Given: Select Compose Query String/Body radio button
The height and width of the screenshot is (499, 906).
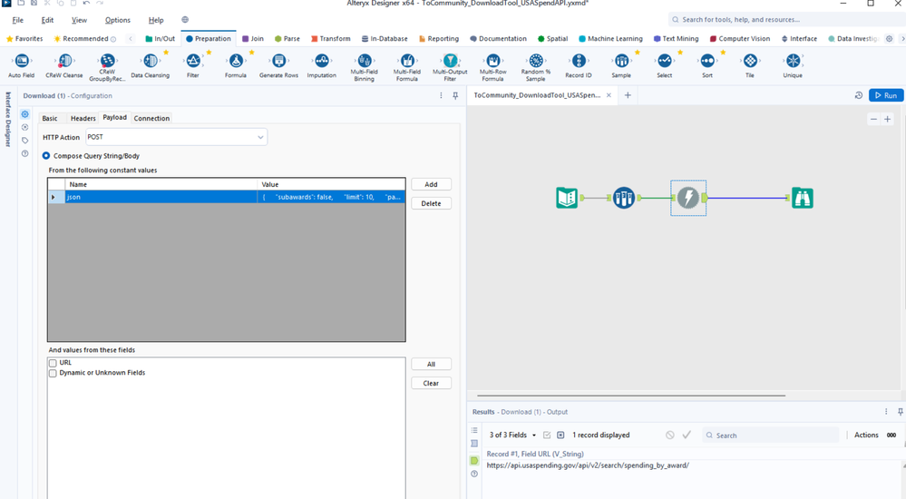Looking at the screenshot, I should 46,155.
